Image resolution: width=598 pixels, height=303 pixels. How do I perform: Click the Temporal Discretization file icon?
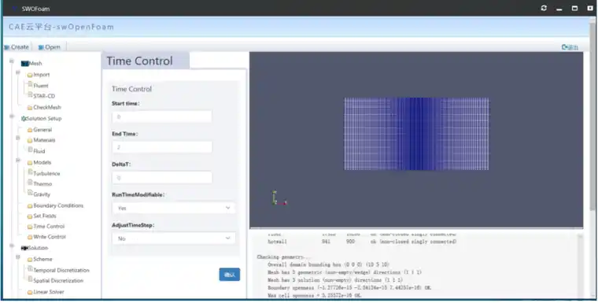coord(30,269)
